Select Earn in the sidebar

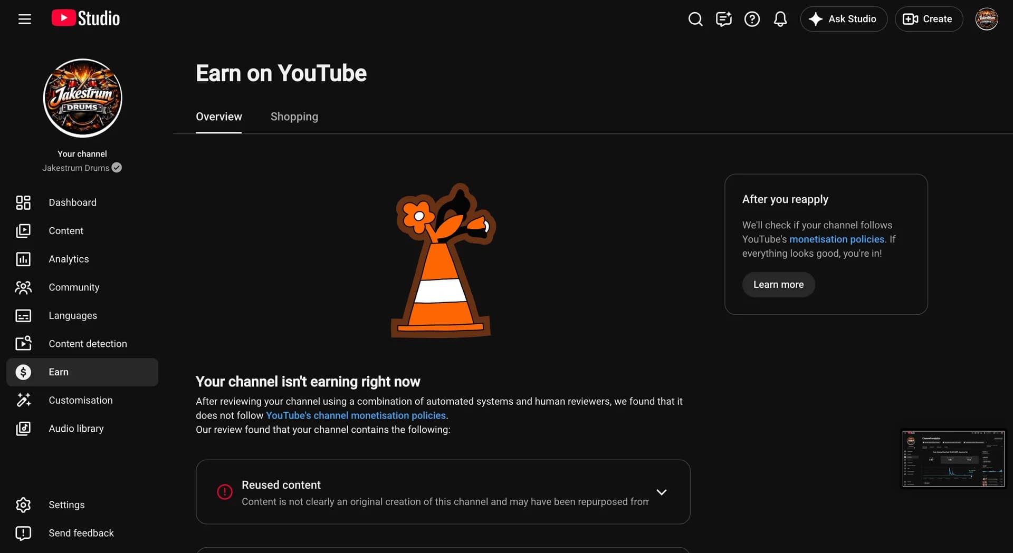pyautogui.click(x=82, y=372)
